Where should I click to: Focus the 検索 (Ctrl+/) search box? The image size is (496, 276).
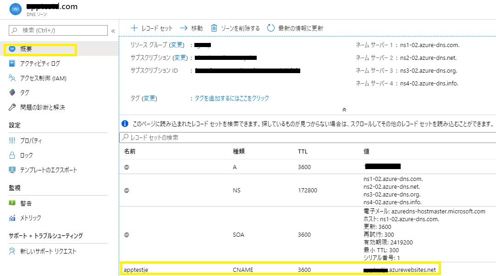[x=58, y=30]
